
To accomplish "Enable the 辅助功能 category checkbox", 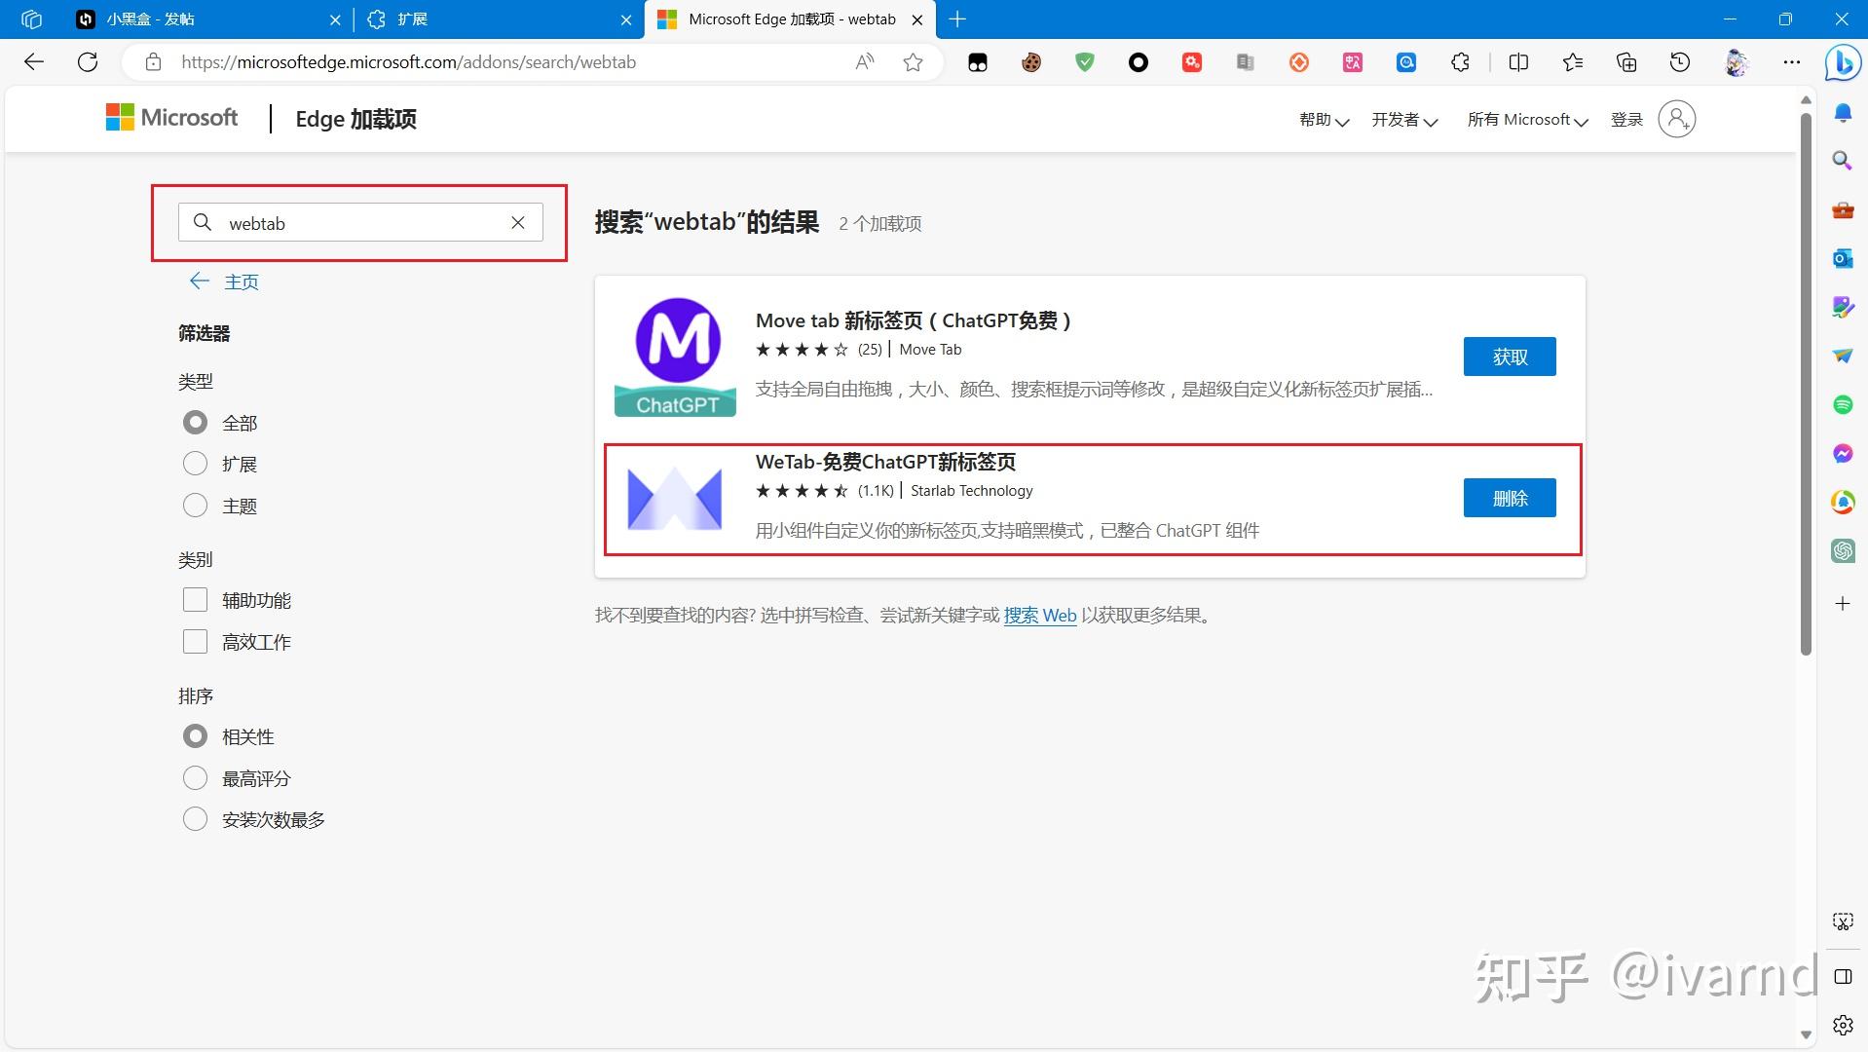I will [195, 599].
